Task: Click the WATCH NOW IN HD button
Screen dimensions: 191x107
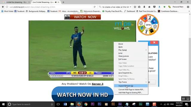Action: coord(83,95)
